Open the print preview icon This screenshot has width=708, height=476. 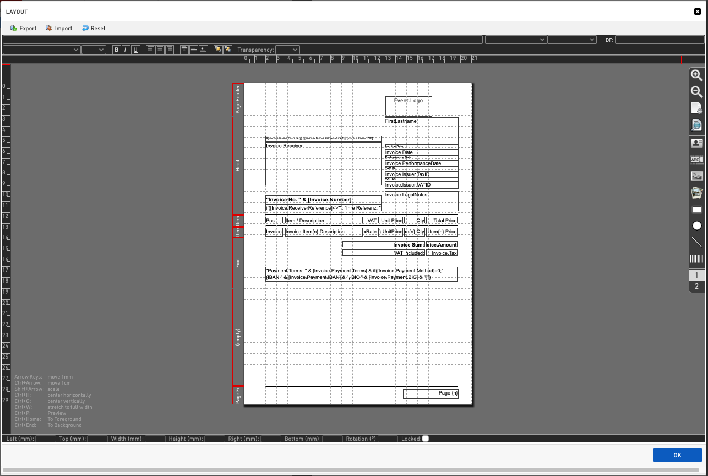[x=696, y=125]
